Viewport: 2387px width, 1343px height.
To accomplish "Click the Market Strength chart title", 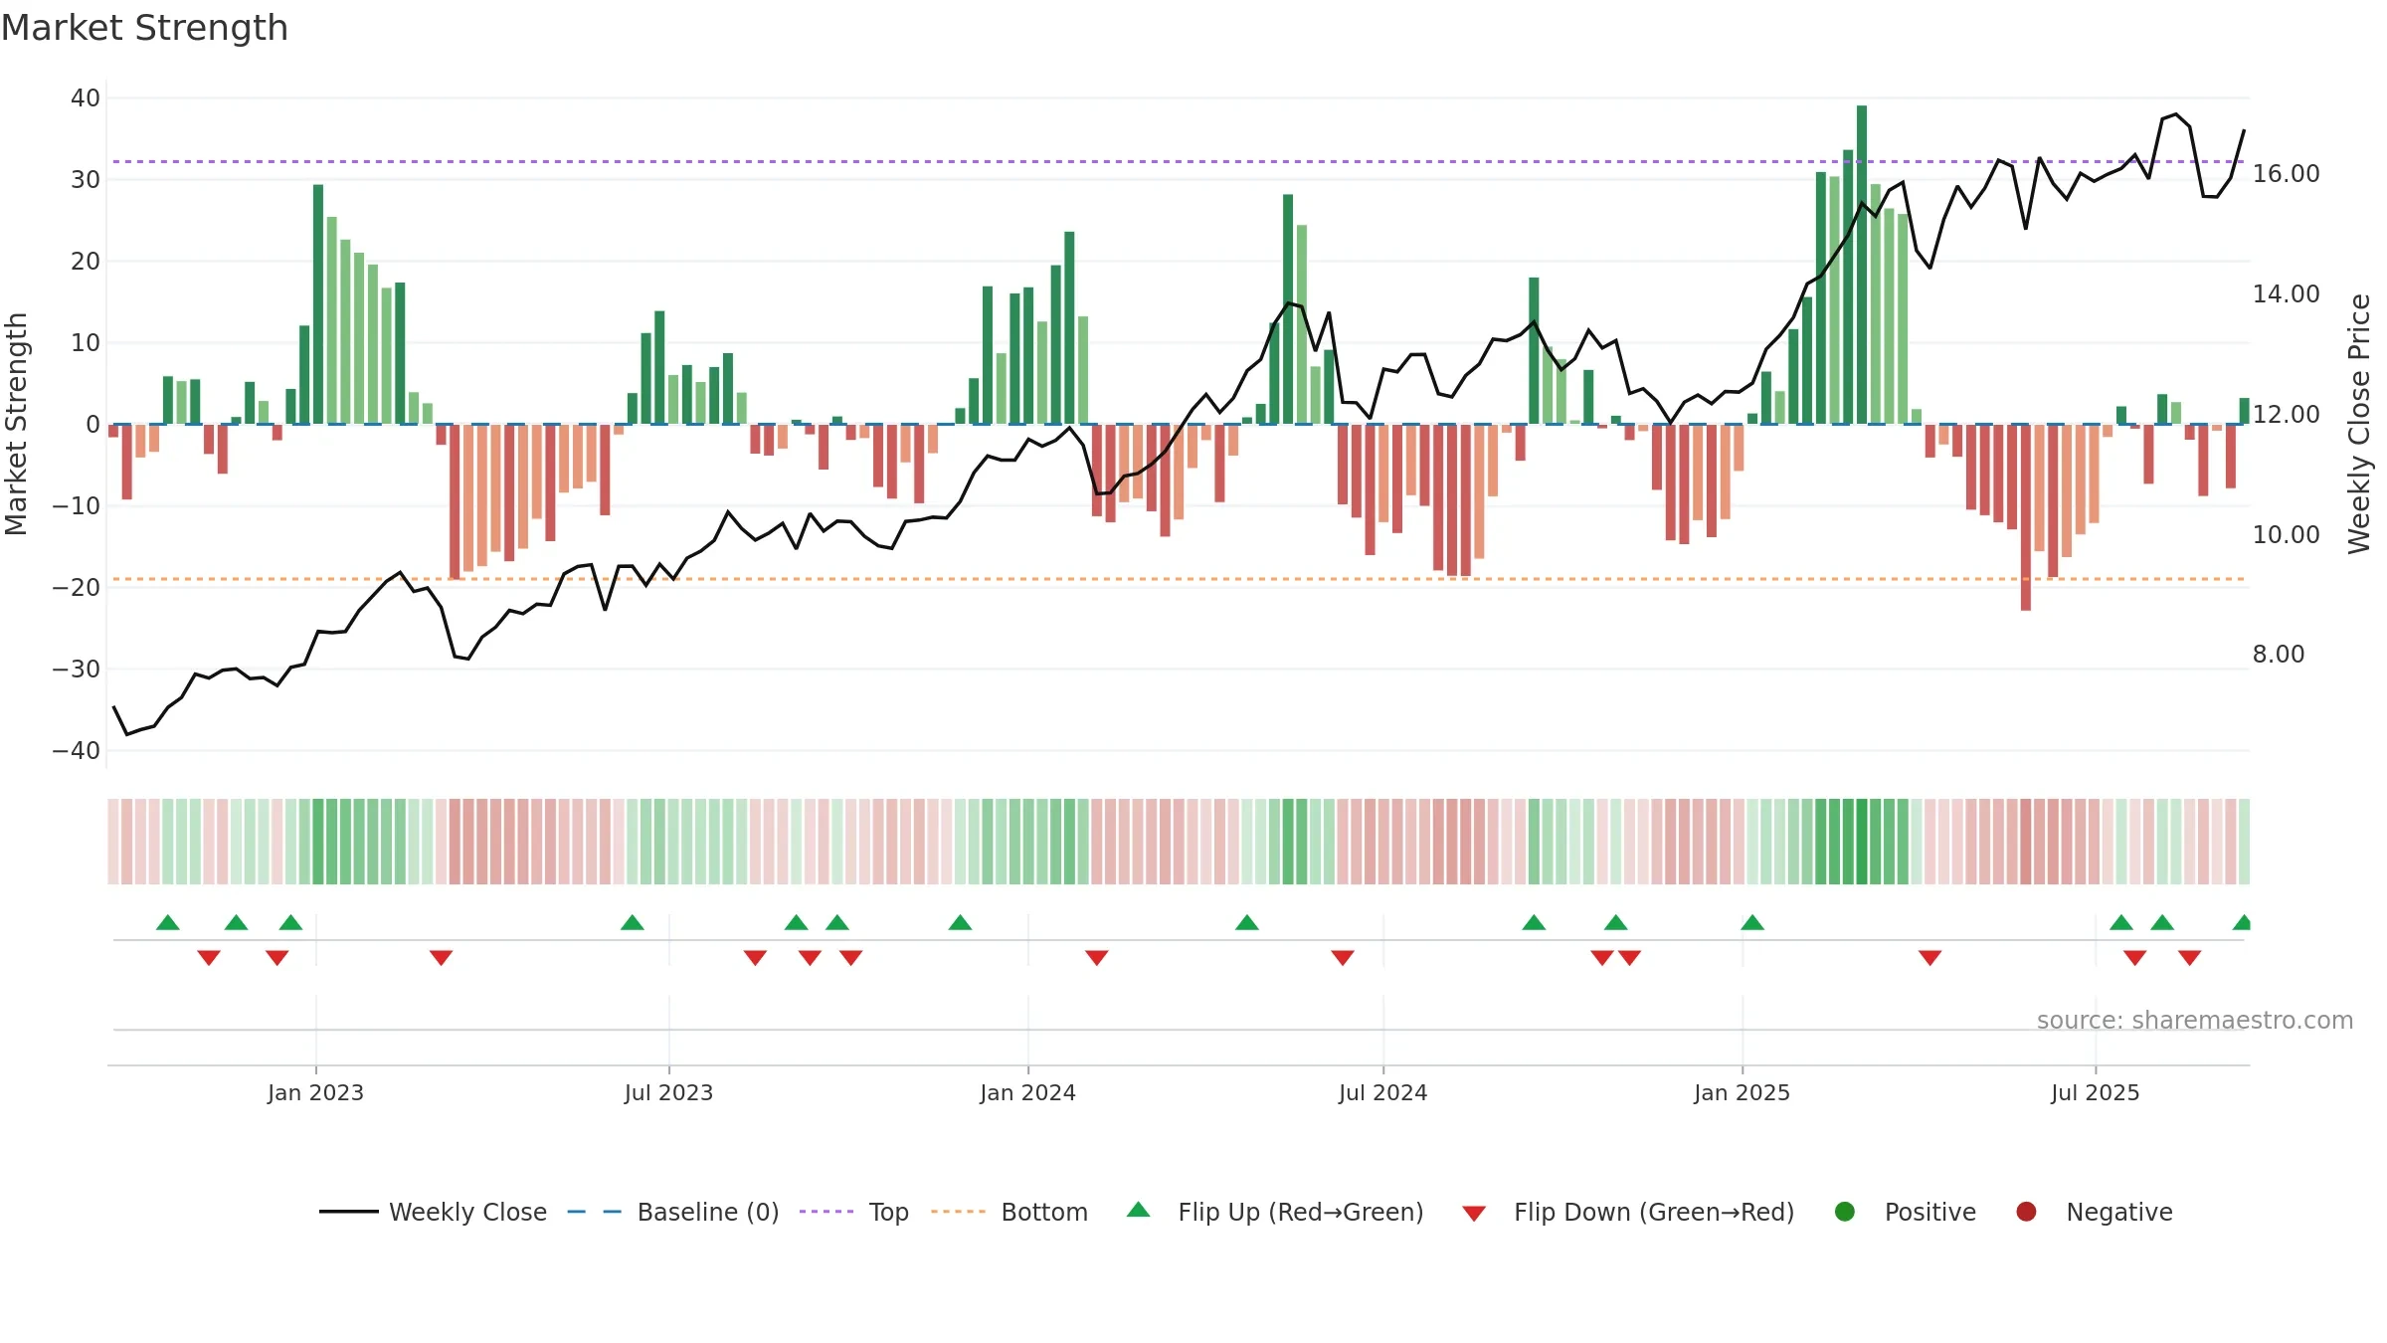I will pyautogui.click(x=144, y=28).
